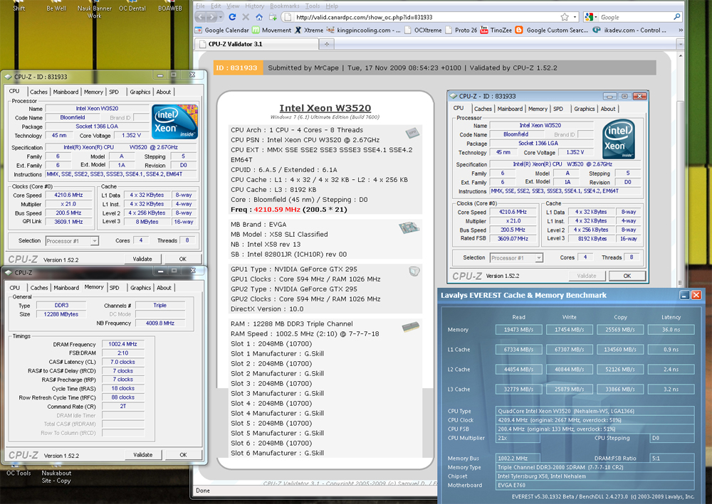Open the SPD tab in the memory CPU-Z window
The image size is (712, 504).
[115, 287]
